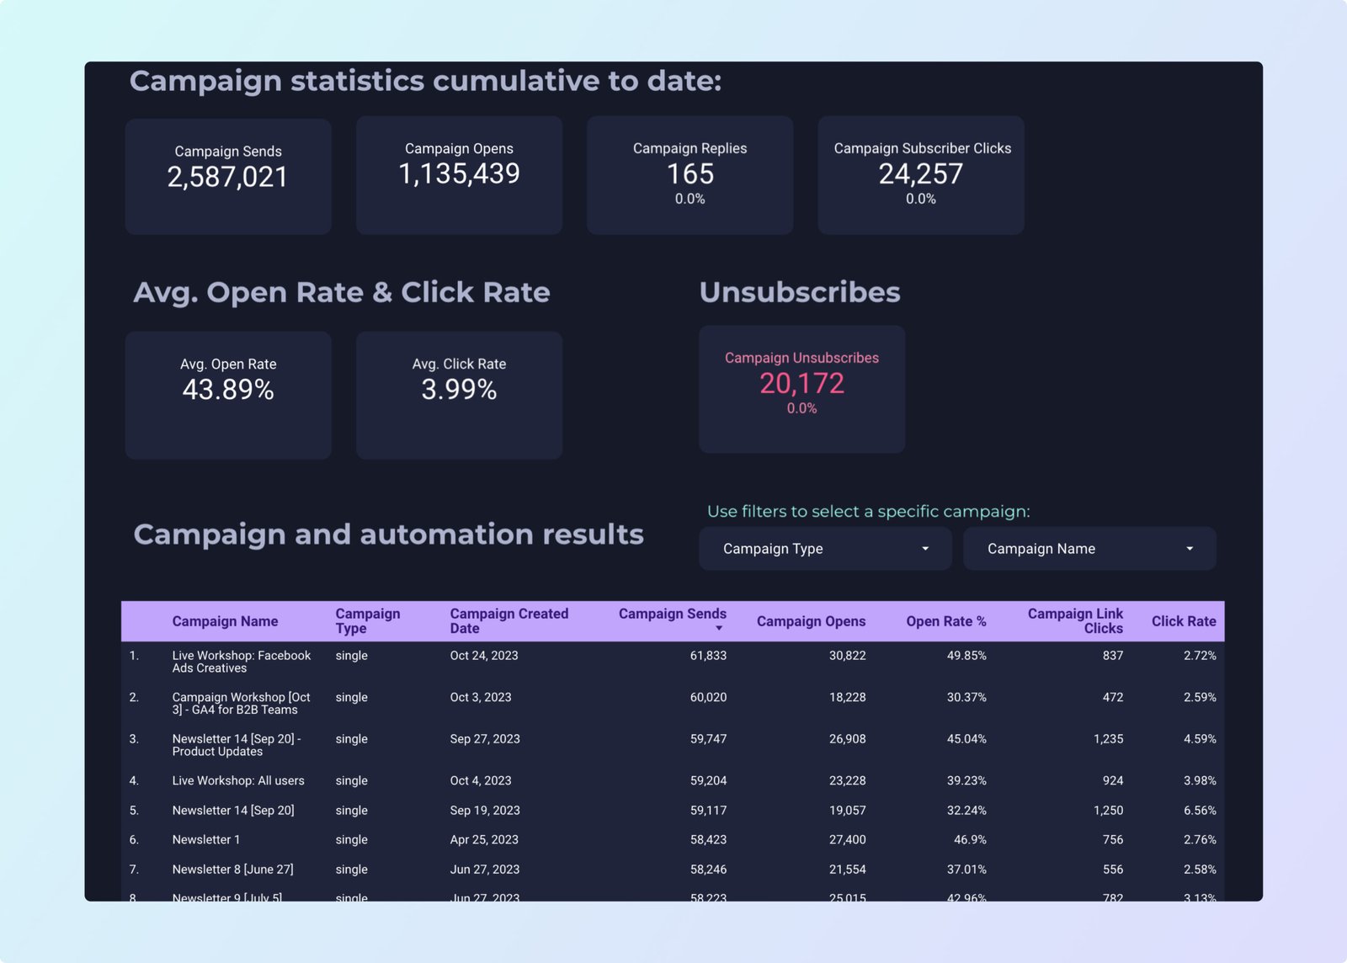Sort table by Campaign Created Date header

pos(508,621)
